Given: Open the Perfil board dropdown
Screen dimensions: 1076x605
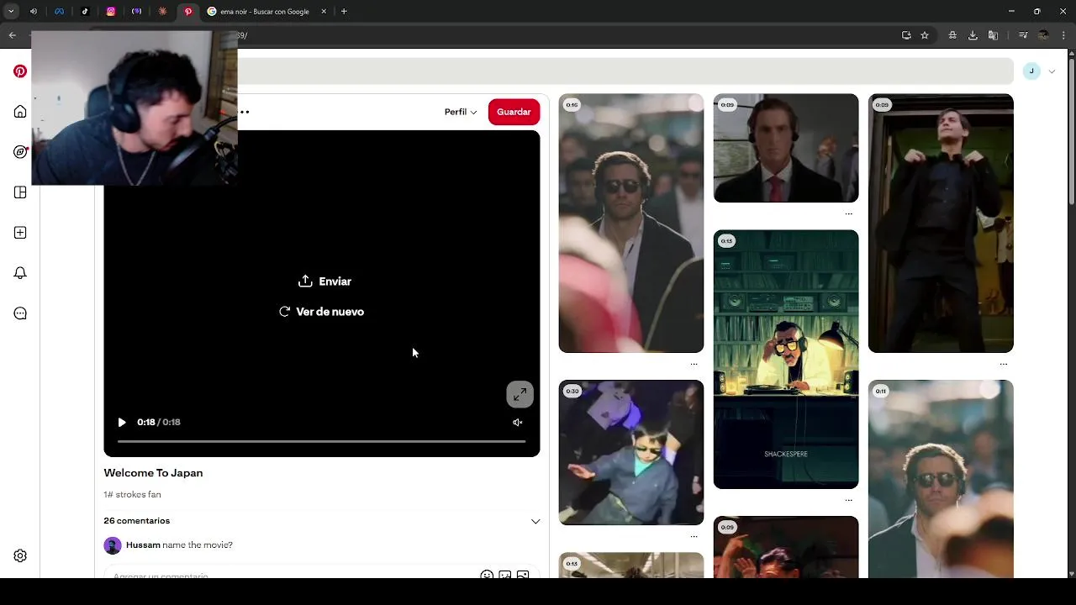Looking at the screenshot, I should coord(461,112).
